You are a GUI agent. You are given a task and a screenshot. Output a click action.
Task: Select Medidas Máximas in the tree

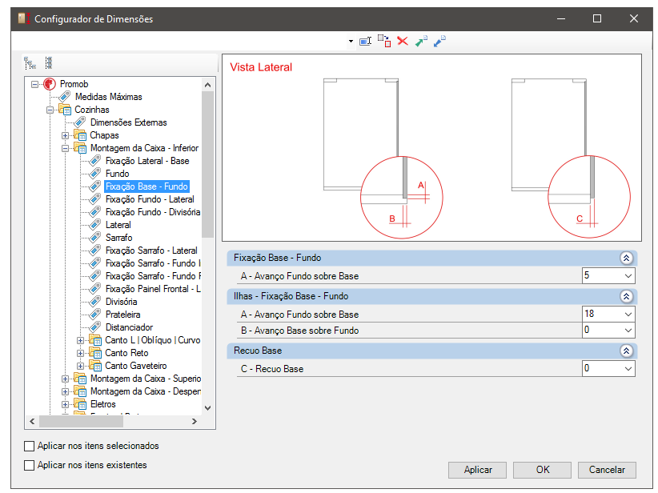pos(109,97)
